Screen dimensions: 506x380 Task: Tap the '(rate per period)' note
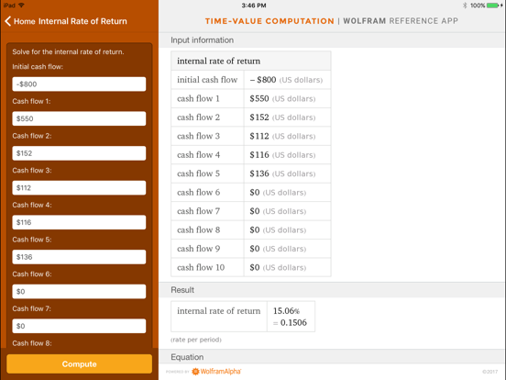click(196, 340)
